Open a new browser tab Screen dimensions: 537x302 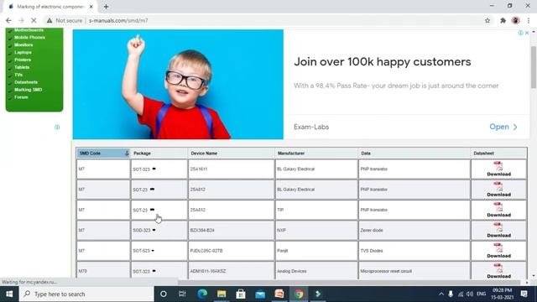pos(106,7)
